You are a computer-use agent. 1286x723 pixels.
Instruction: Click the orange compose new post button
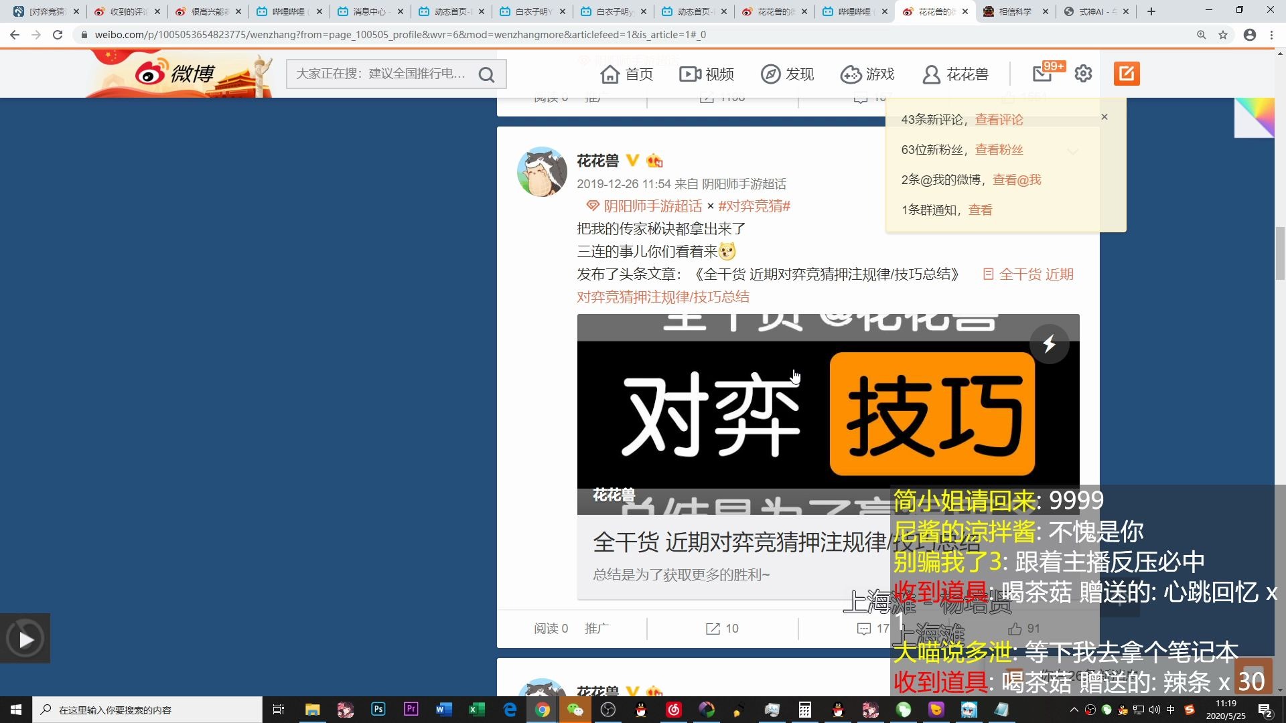(x=1127, y=74)
